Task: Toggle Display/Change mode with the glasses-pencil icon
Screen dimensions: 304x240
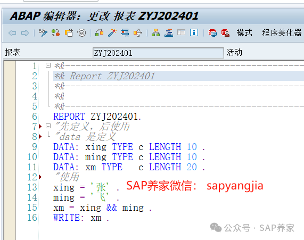Action: pyautogui.click(x=43, y=33)
